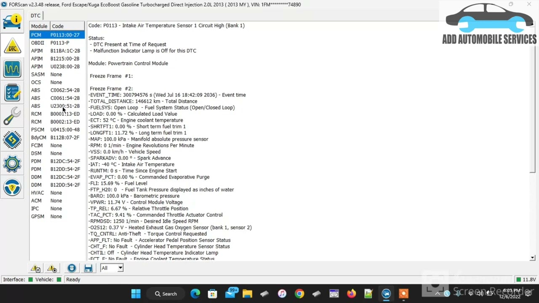Select the DDM B12DD:54-2F row
Image resolution: width=539 pixels, height=303 pixels.
coord(57,185)
